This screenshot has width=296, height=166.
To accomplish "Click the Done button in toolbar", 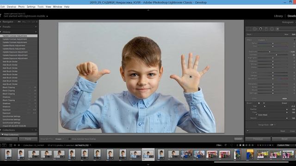I will (x=238, y=139).
